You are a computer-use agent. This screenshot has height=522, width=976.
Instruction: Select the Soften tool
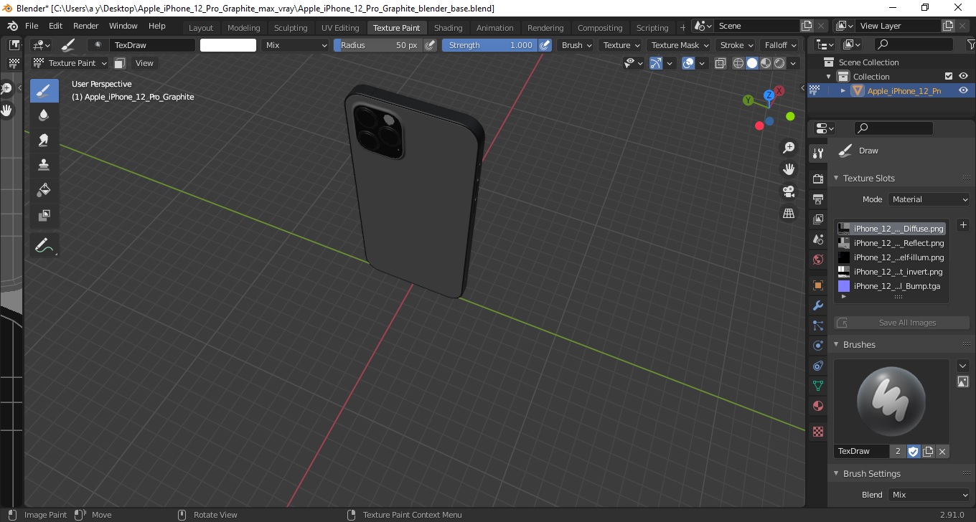pos(44,115)
